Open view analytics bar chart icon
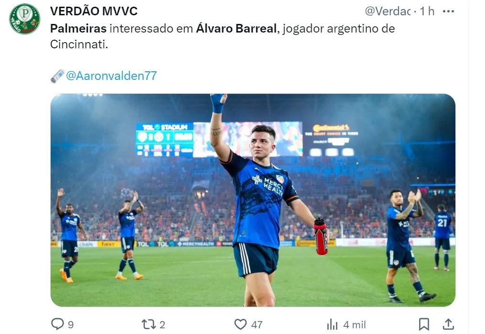The height and width of the screenshot is (334, 485). [333, 324]
